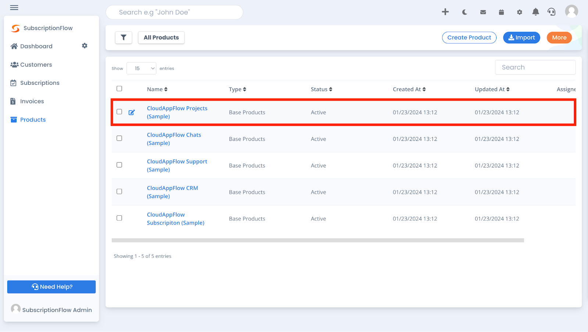
Task: Open Customers in sidebar
Action: pos(31,65)
